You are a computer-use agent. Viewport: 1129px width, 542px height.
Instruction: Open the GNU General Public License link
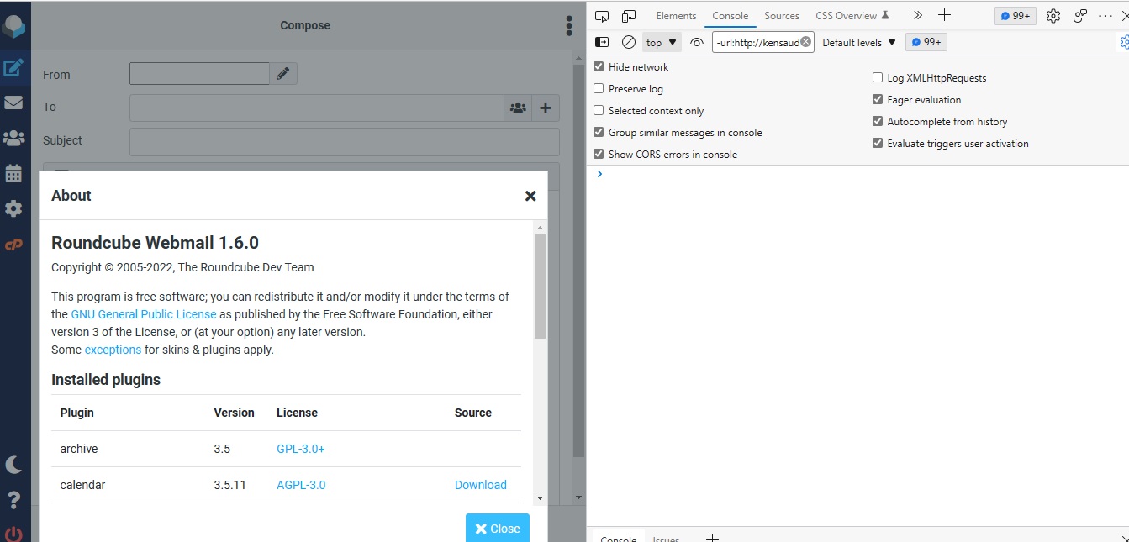click(143, 313)
